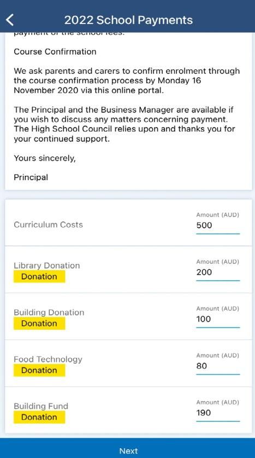Edit the Building Fund amount field
This screenshot has width=255, height=458.
(218, 413)
